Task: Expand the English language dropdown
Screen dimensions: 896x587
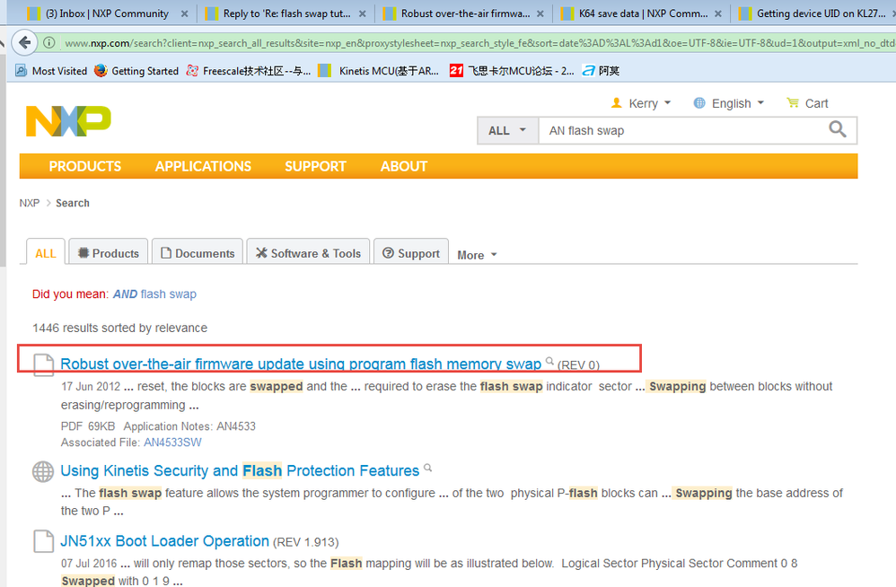Action: 760,103
